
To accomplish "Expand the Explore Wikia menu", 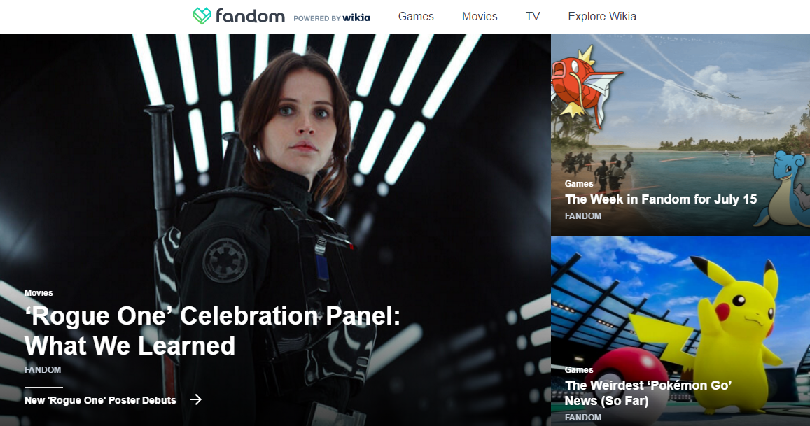I will [602, 17].
